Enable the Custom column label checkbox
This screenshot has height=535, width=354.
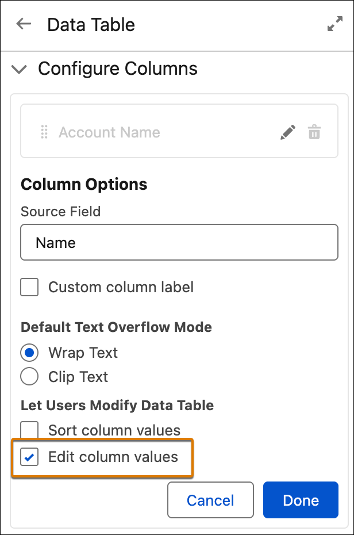pos(29,287)
